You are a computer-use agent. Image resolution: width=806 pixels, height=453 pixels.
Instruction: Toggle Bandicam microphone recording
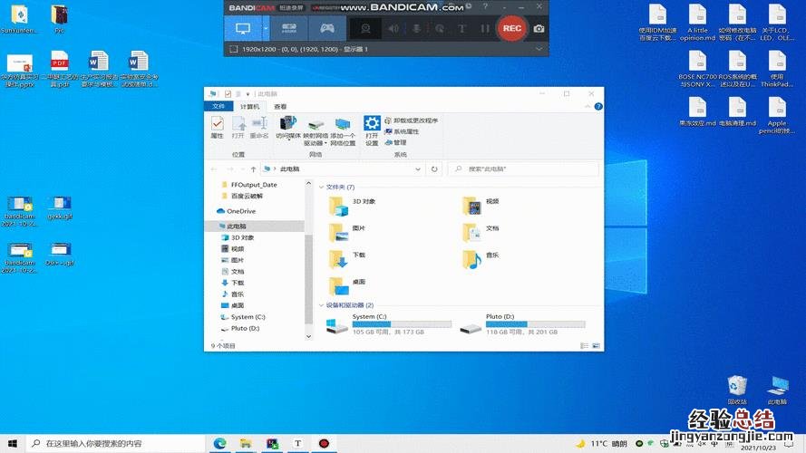416,29
